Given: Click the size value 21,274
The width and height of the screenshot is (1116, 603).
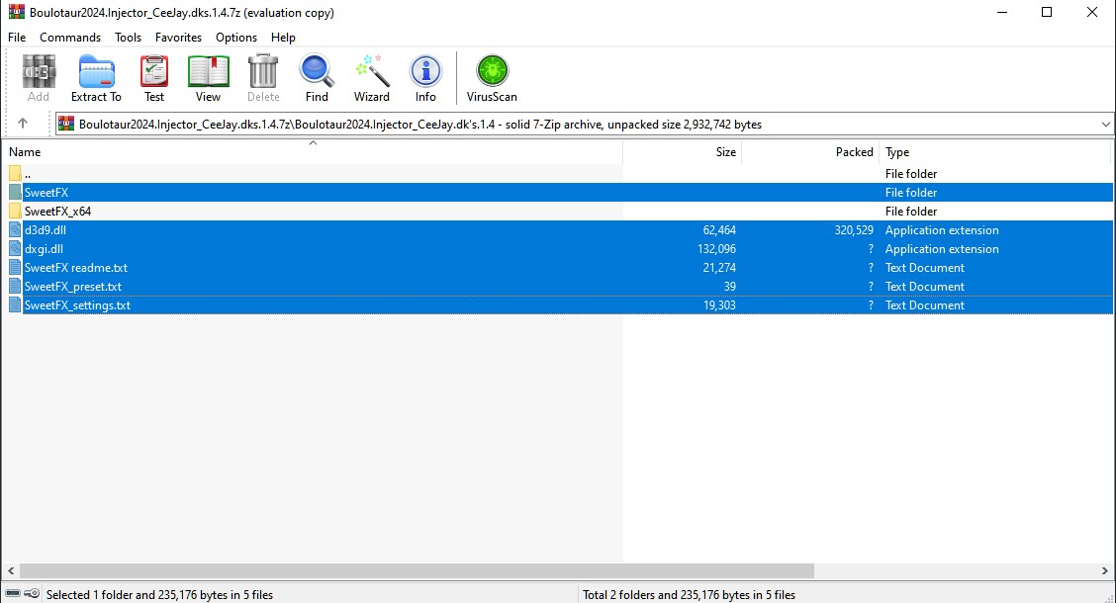Looking at the screenshot, I should click(x=719, y=267).
